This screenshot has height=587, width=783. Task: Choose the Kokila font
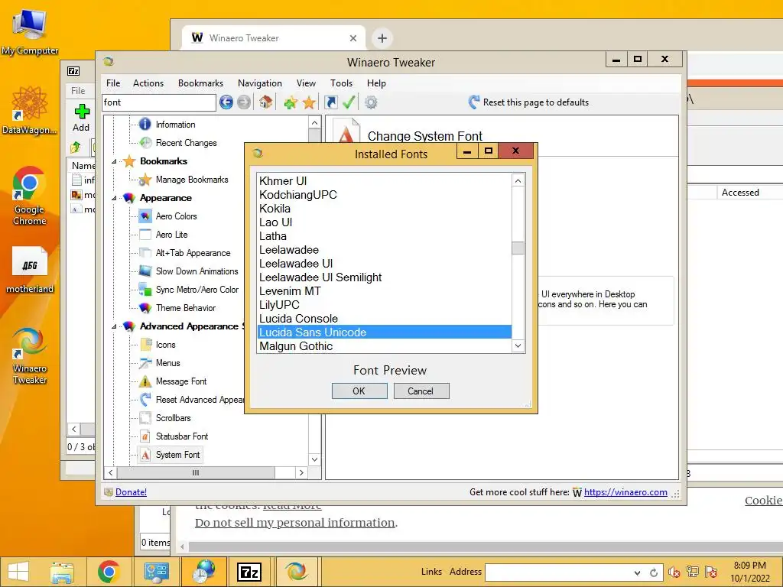pos(384,209)
